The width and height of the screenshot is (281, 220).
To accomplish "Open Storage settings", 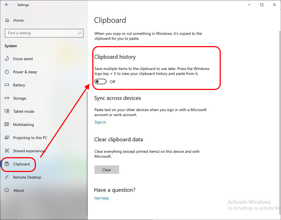I will click(x=20, y=98).
